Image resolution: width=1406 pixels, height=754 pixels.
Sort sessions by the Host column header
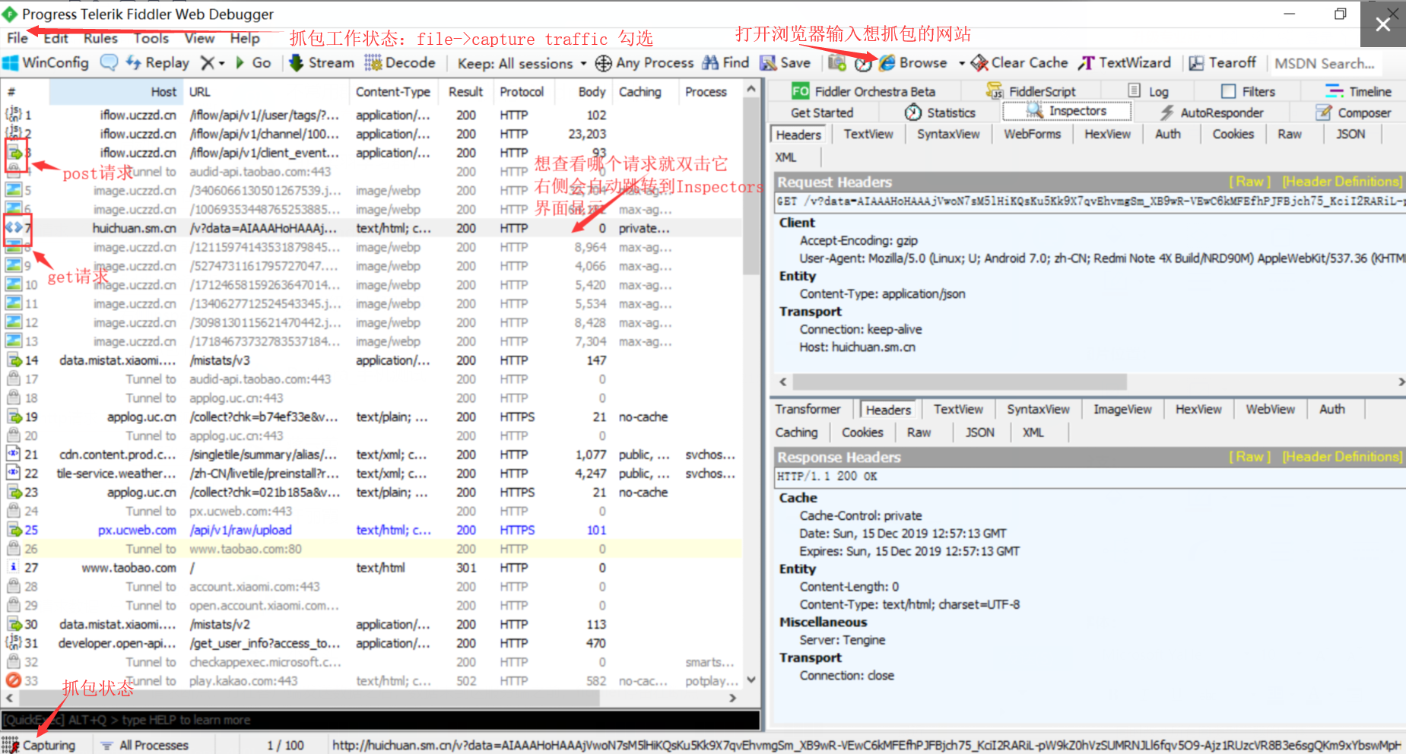tap(116, 91)
